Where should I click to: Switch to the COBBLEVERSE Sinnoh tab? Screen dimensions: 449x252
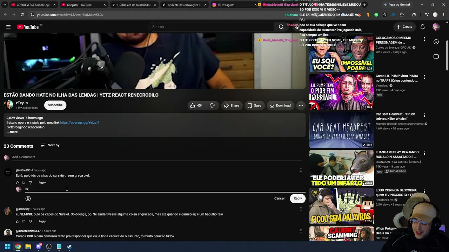click(33, 5)
